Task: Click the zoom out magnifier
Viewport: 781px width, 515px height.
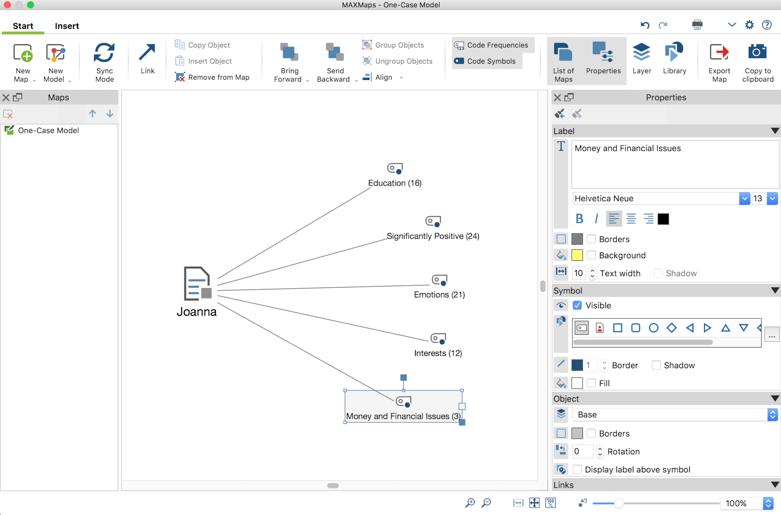Action: point(486,503)
